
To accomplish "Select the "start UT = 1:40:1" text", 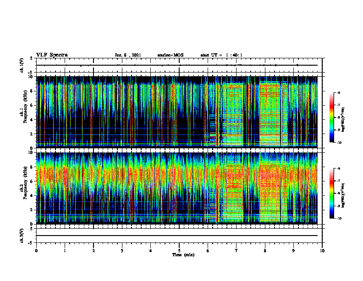I will point(221,55).
